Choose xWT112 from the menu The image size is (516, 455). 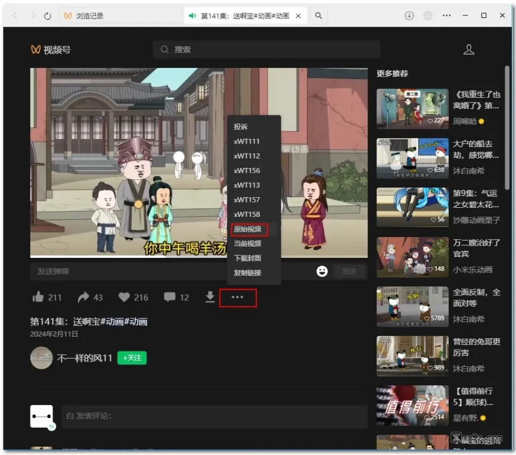pyautogui.click(x=254, y=156)
